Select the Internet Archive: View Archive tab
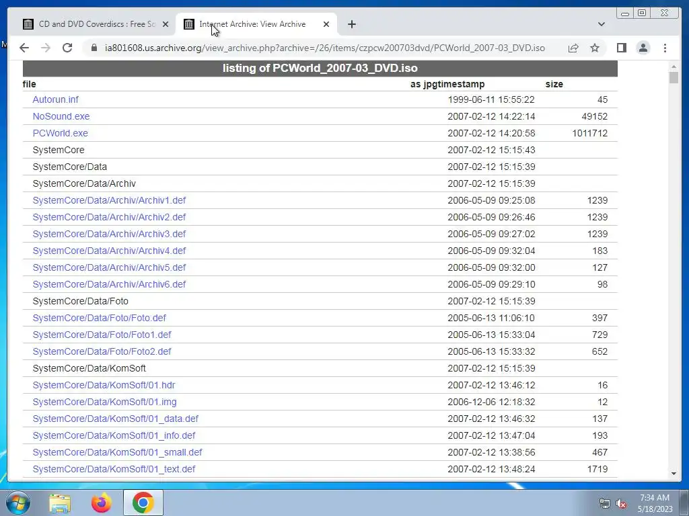 pyautogui.click(x=256, y=24)
